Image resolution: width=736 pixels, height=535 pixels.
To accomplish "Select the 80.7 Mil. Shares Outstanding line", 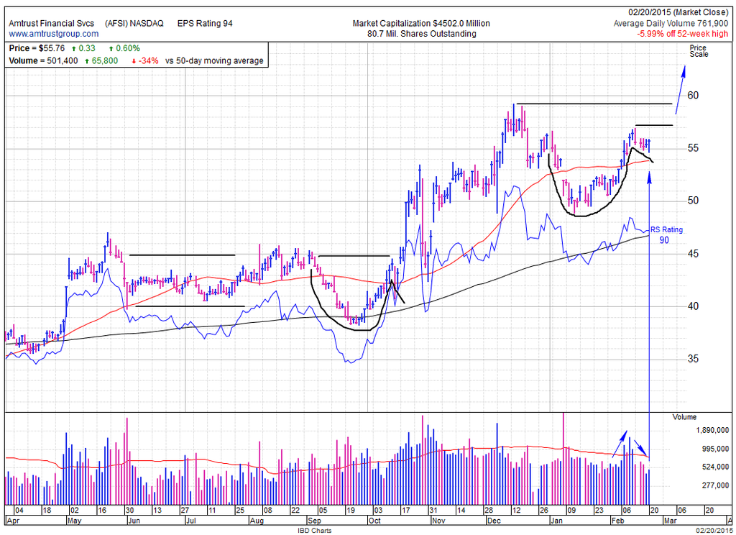I will (x=421, y=34).
